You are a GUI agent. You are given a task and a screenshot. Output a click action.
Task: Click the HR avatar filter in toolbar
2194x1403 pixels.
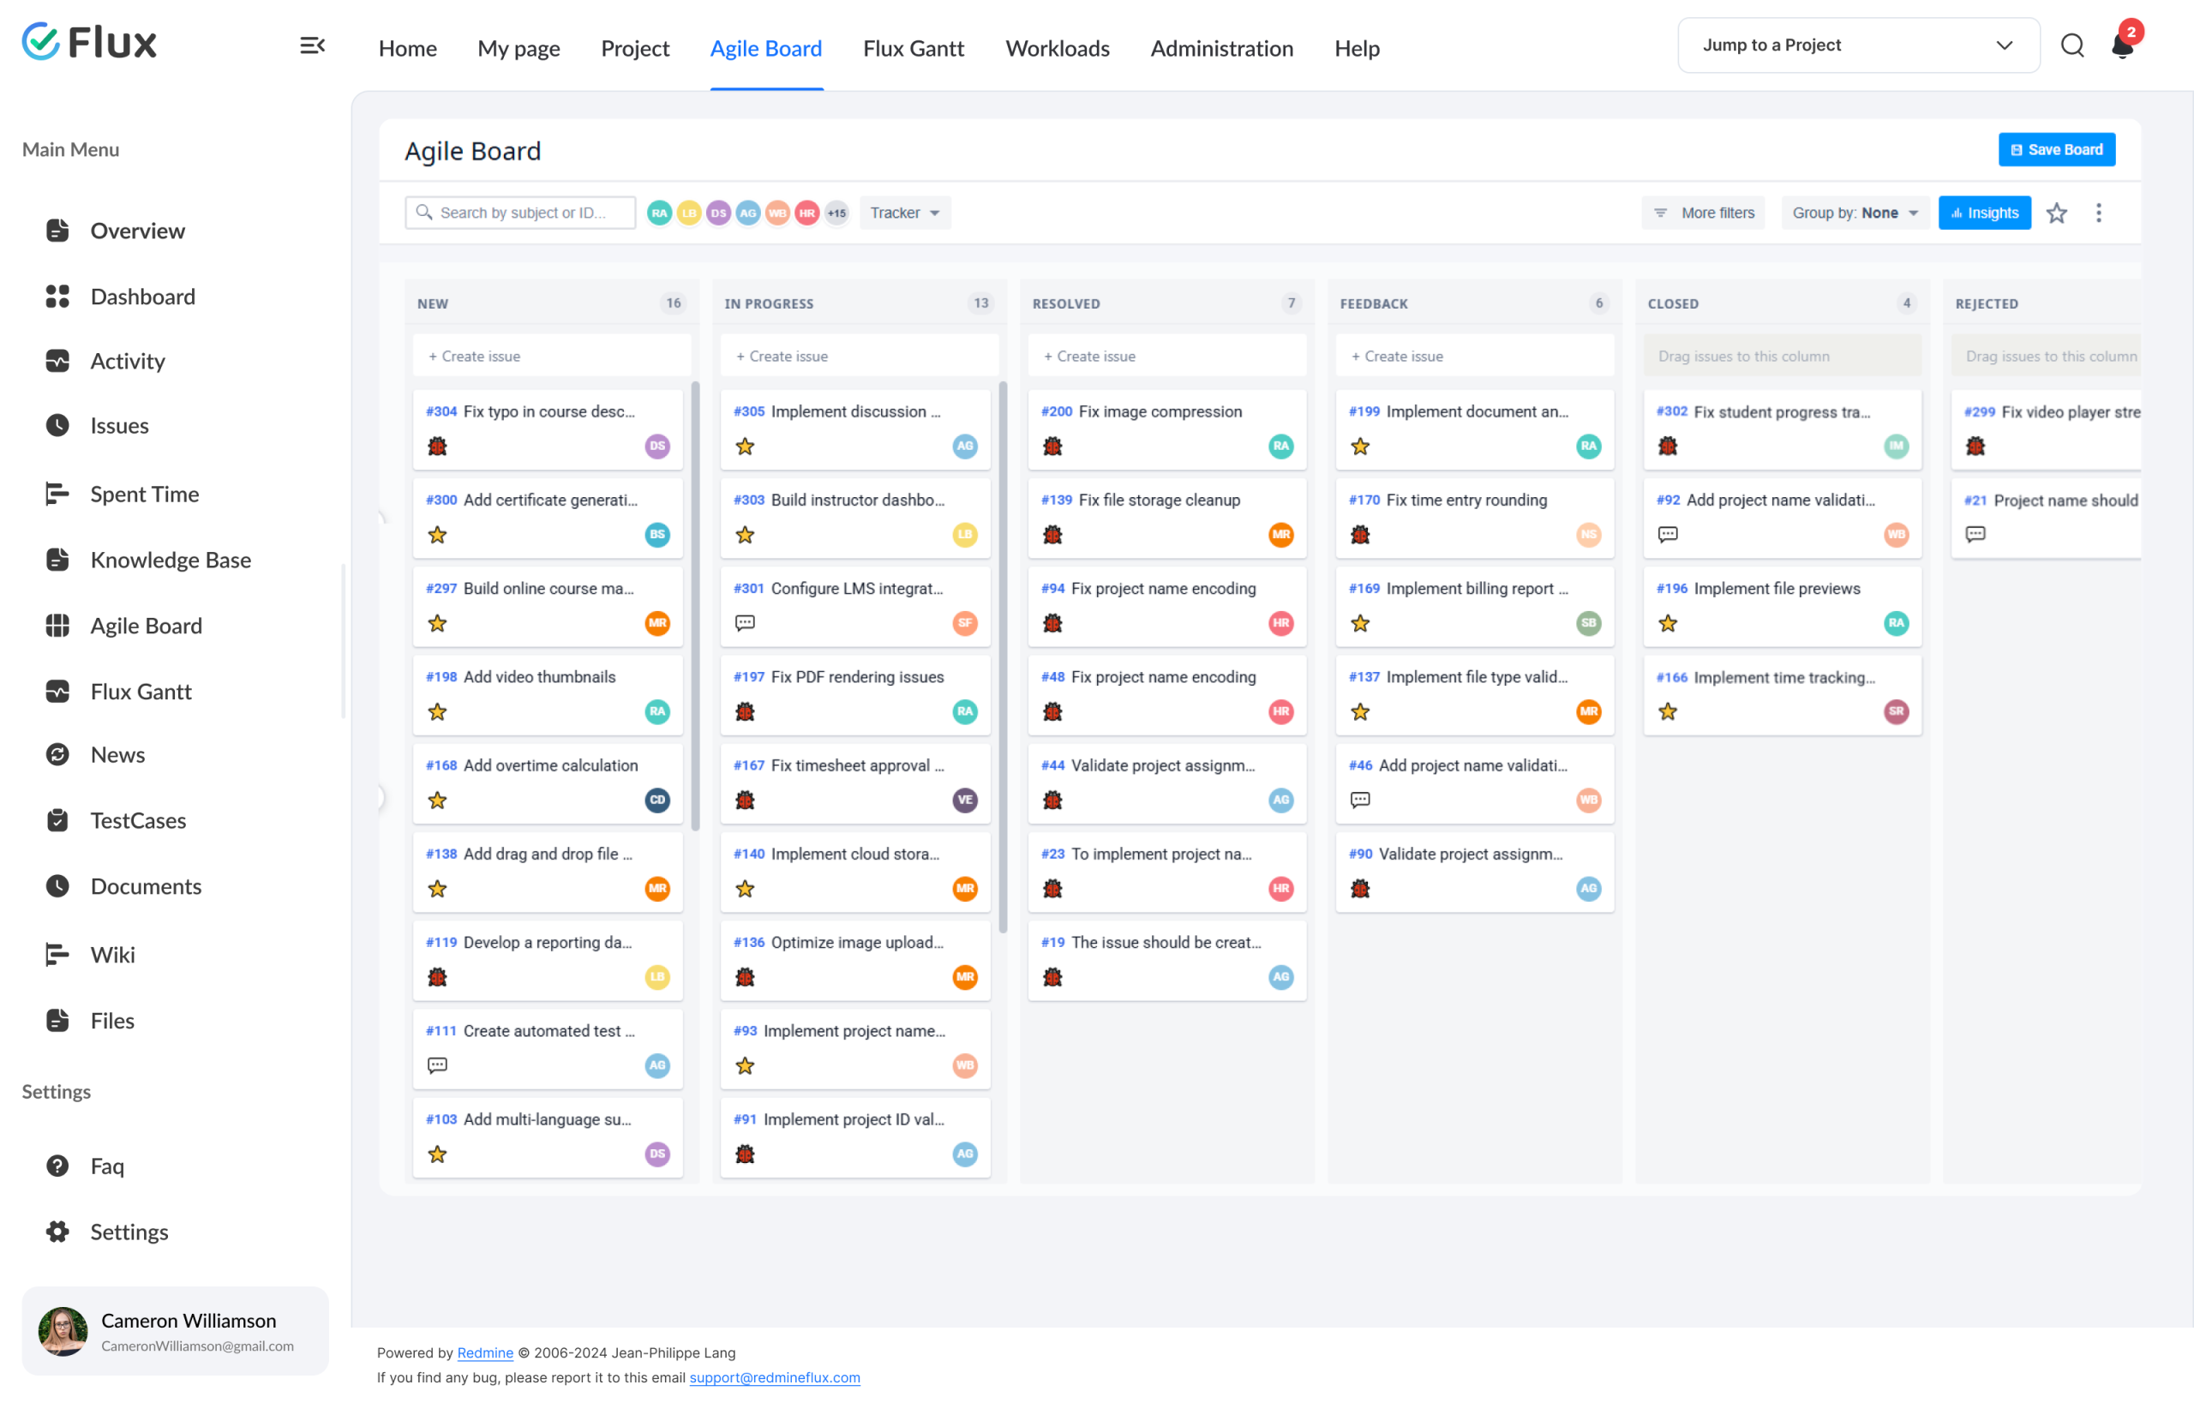click(x=806, y=213)
